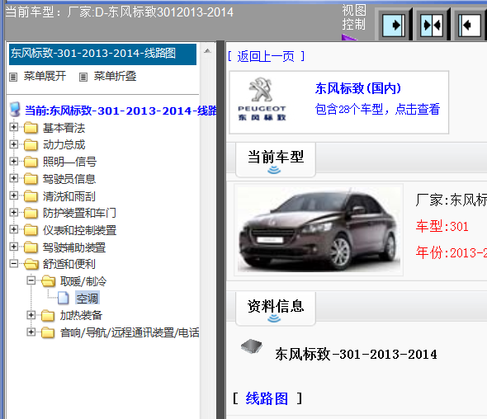Viewport: 487px width, 419px height.
Task: Expand the 清洗和雨刮 tree node
Action: (x=14, y=195)
